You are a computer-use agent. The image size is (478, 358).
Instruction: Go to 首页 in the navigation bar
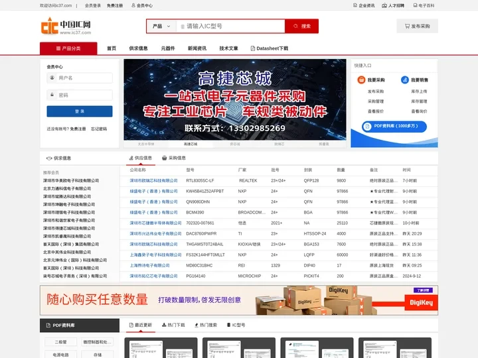click(112, 48)
